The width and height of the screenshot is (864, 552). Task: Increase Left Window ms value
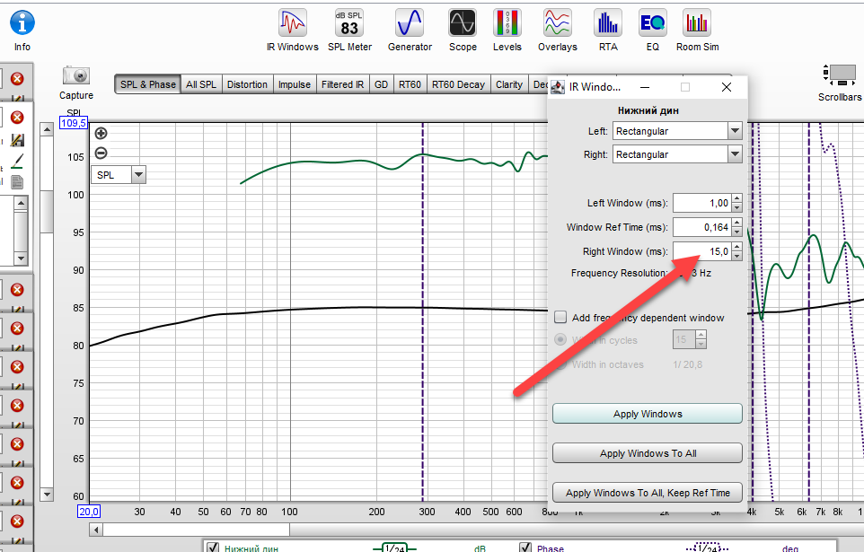(x=737, y=198)
